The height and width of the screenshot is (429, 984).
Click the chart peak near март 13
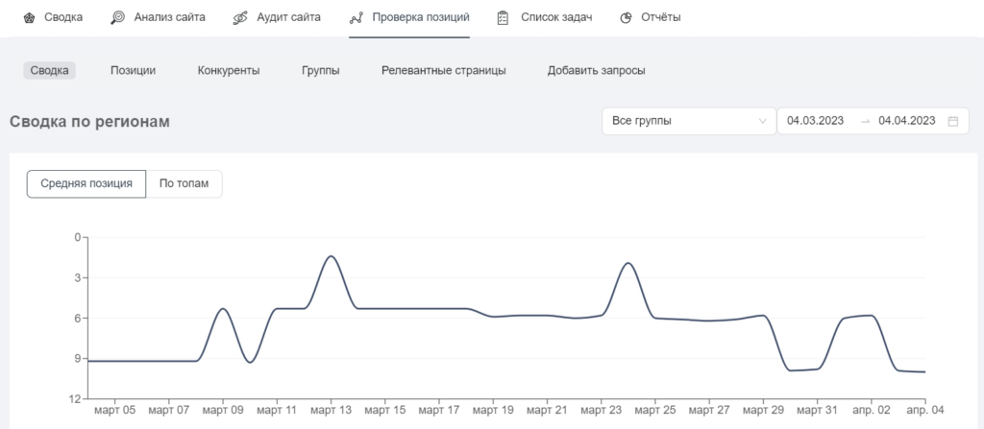(x=331, y=256)
